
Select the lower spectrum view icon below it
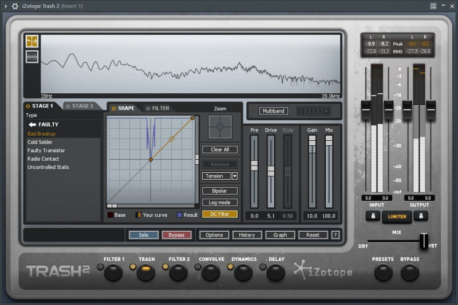pos(32,56)
